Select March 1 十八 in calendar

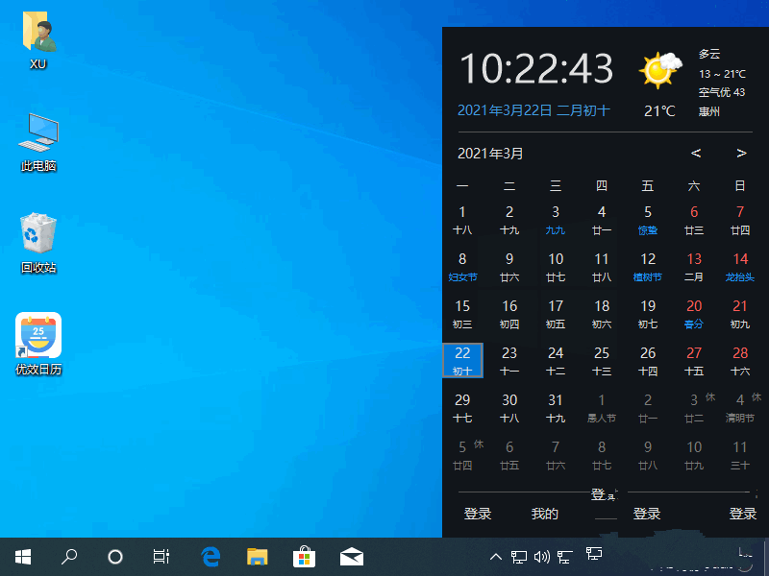tap(462, 220)
